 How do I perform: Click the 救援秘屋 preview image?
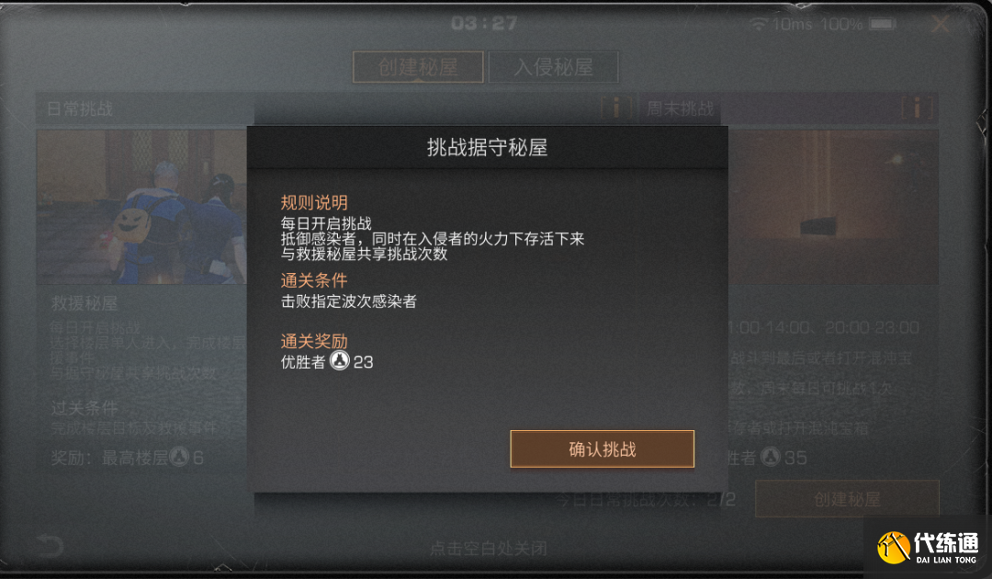point(141,207)
